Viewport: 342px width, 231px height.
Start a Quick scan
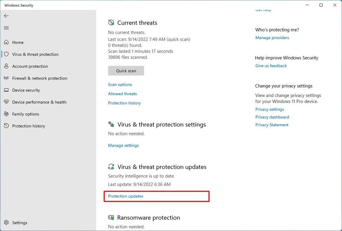126,71
